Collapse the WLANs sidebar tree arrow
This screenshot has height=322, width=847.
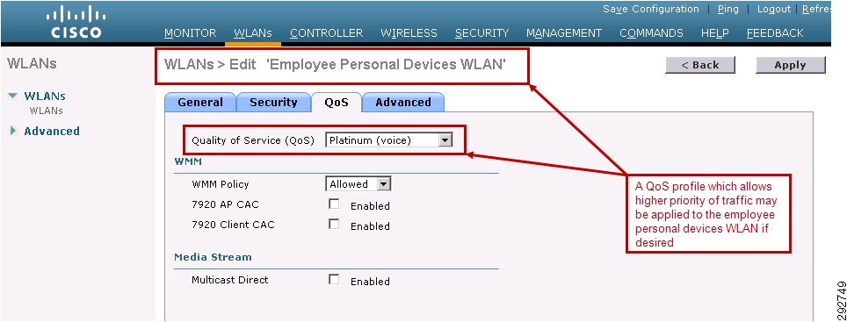tap(13, 96)
